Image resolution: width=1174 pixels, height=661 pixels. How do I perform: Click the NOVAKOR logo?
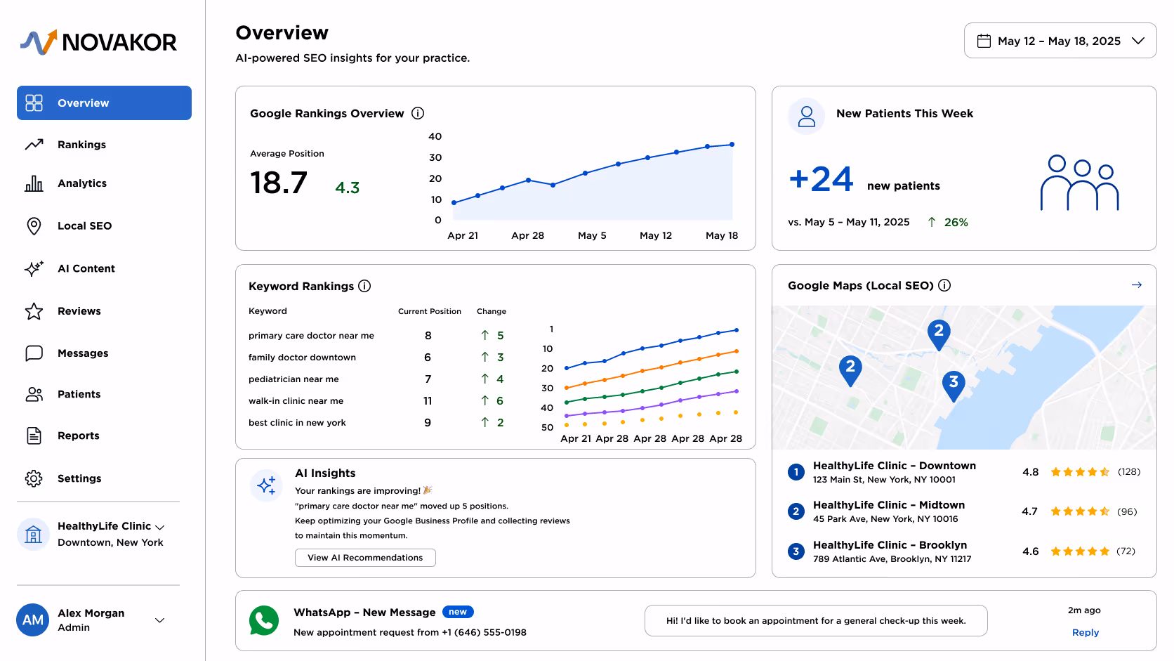click(98, 42)
